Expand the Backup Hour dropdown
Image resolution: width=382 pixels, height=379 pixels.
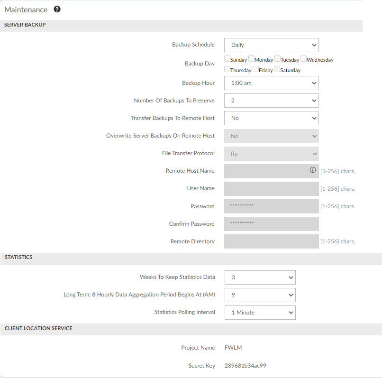tap(271, 83)
